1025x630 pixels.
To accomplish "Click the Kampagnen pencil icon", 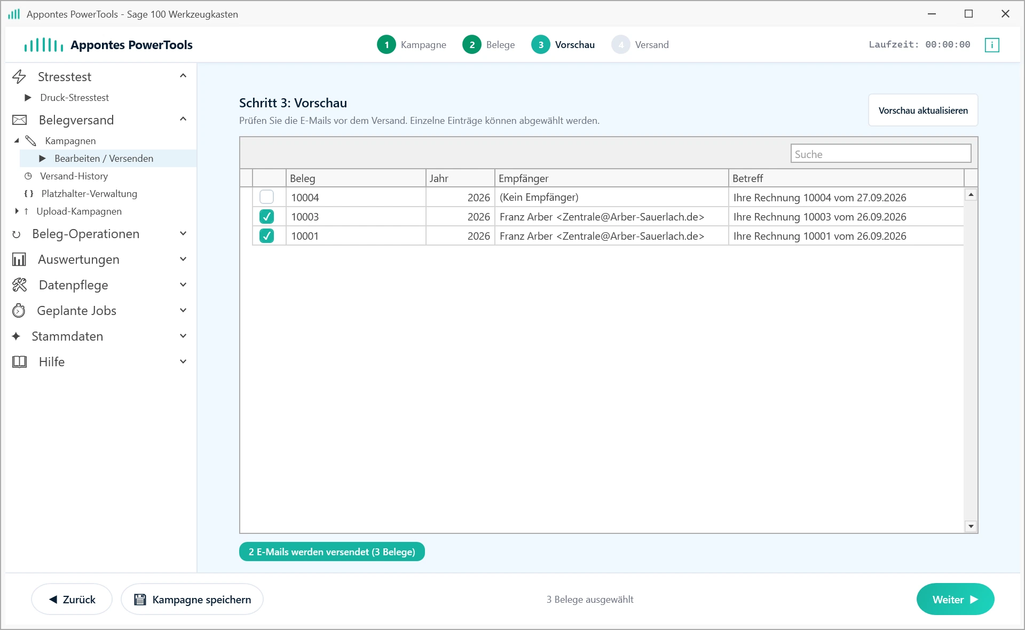I will coord(31,141).
